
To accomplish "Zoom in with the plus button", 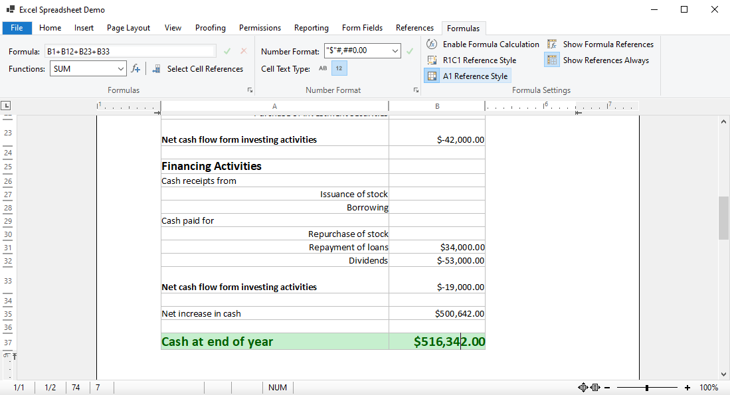I will coord(687,388).
